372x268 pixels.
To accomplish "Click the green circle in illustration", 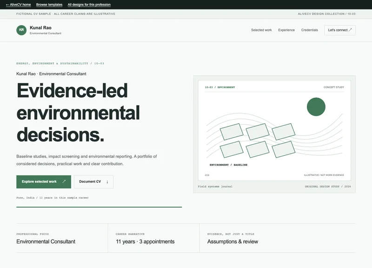I will (x=316, y=107).
